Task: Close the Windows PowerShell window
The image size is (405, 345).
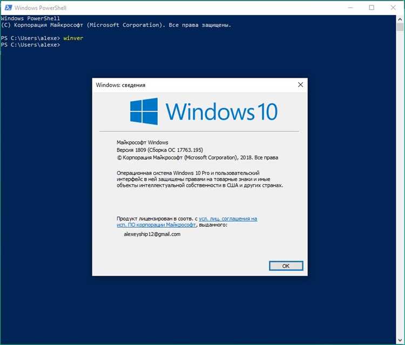Action: pos(393,8)
